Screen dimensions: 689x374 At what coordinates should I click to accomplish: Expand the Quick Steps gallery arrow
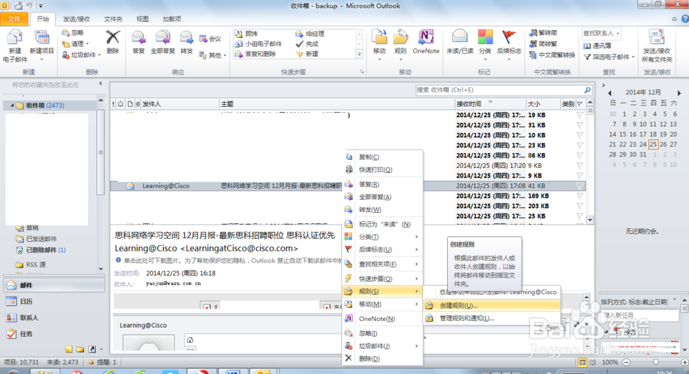click(x=360, y=54)
